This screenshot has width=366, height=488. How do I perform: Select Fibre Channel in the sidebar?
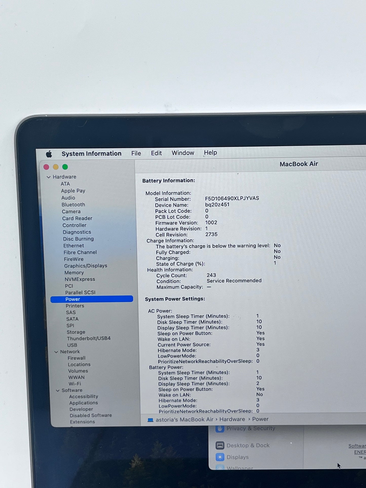(80, 252)
